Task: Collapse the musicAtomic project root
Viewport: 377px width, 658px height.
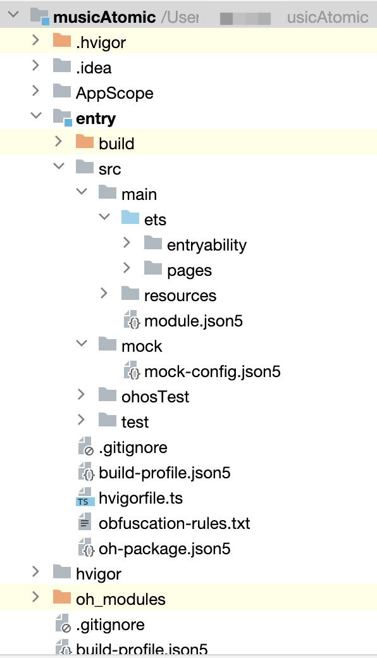Action: tap(14, 15)
